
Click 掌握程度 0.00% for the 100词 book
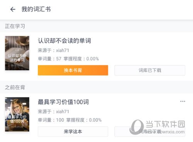[x=84, y=120]
